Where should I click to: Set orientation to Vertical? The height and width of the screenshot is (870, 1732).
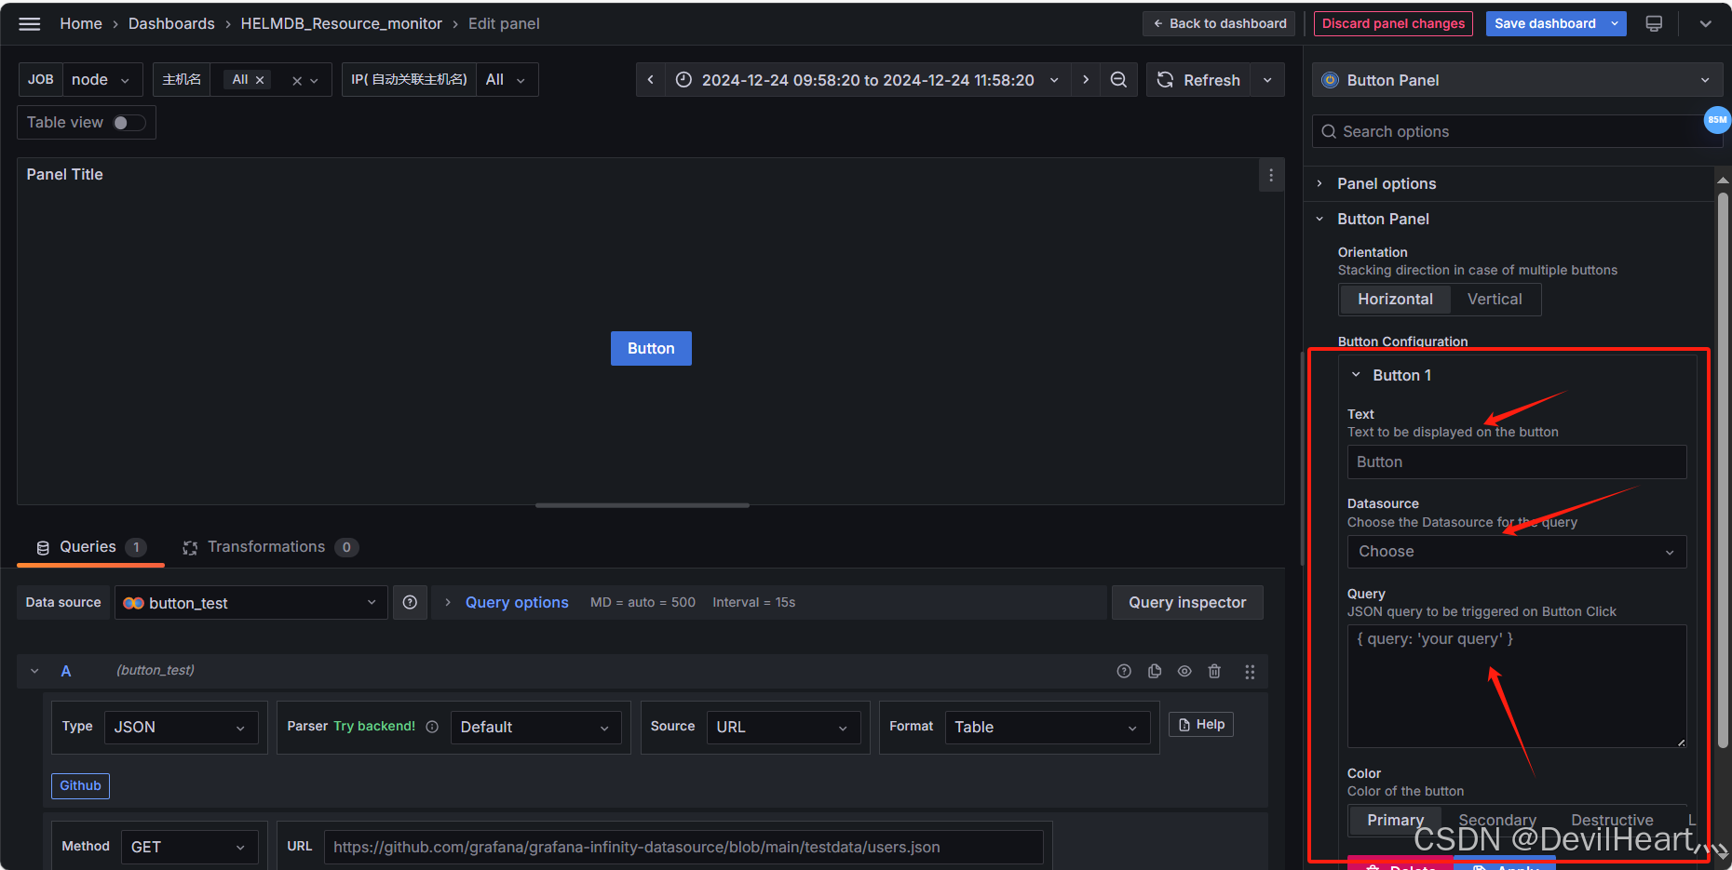[1495, 300]
